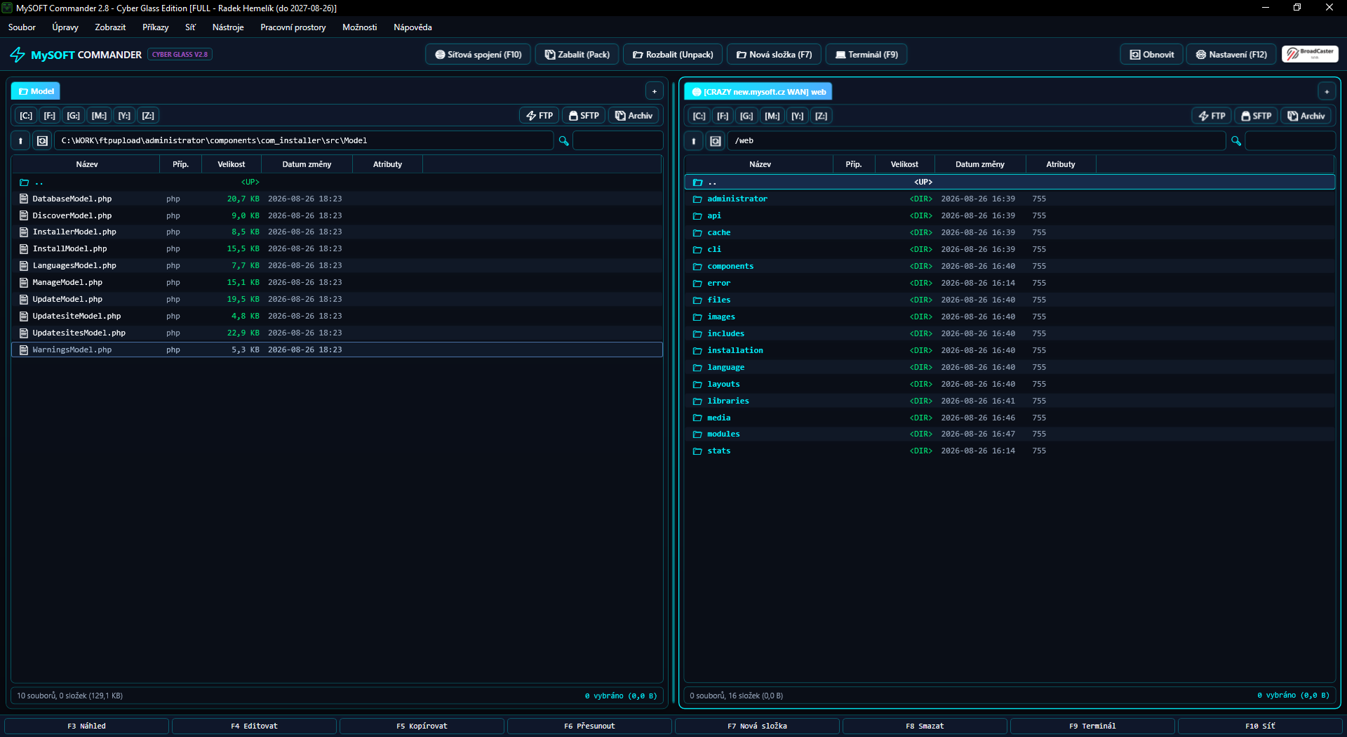Click F3 Náhled in bottom bar
This screenshot has height=737, width=1347.
click(x=86, y=726)
